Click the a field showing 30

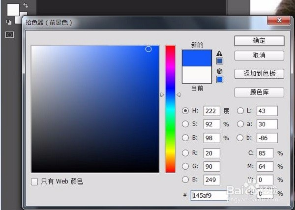267,124
